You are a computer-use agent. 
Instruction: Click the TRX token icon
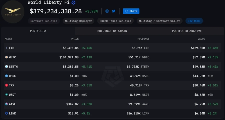(6, 85)
